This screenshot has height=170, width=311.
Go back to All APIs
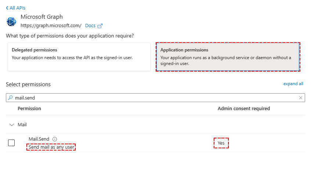coord(16,8)
